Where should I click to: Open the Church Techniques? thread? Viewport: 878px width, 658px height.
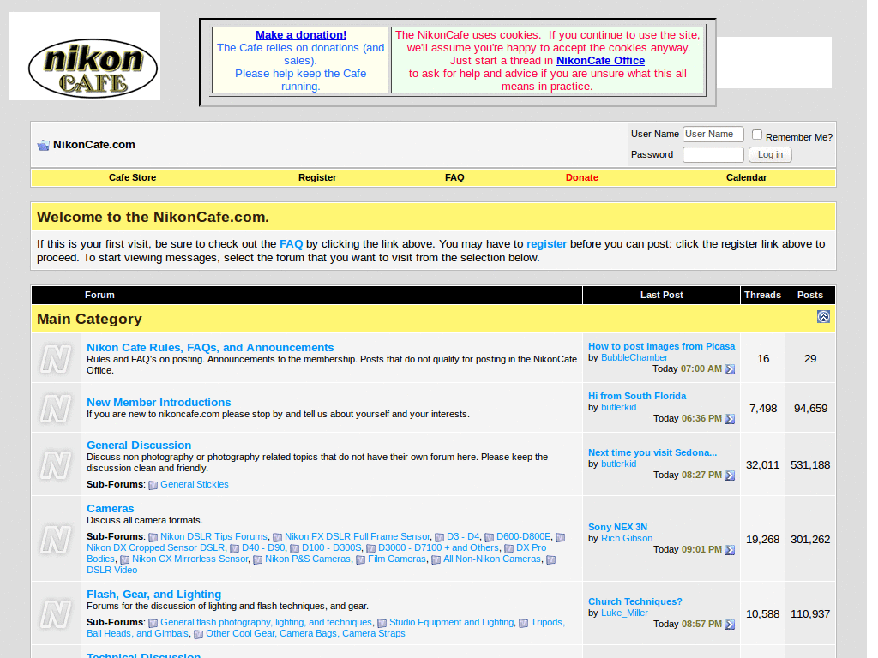point(635,601)
